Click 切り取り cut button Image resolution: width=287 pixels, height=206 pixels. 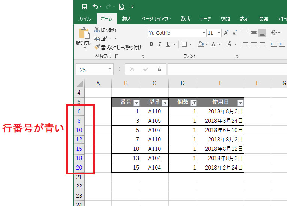105,30
